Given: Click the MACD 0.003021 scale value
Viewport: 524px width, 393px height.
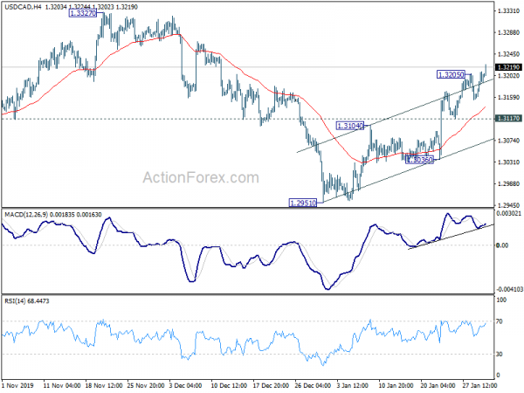Looking at the screenshot, I should (x=509, y=213).
